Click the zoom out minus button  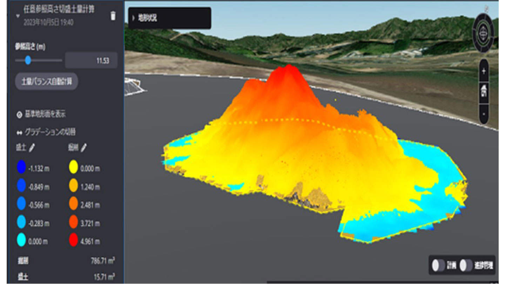tap(484, 114)
